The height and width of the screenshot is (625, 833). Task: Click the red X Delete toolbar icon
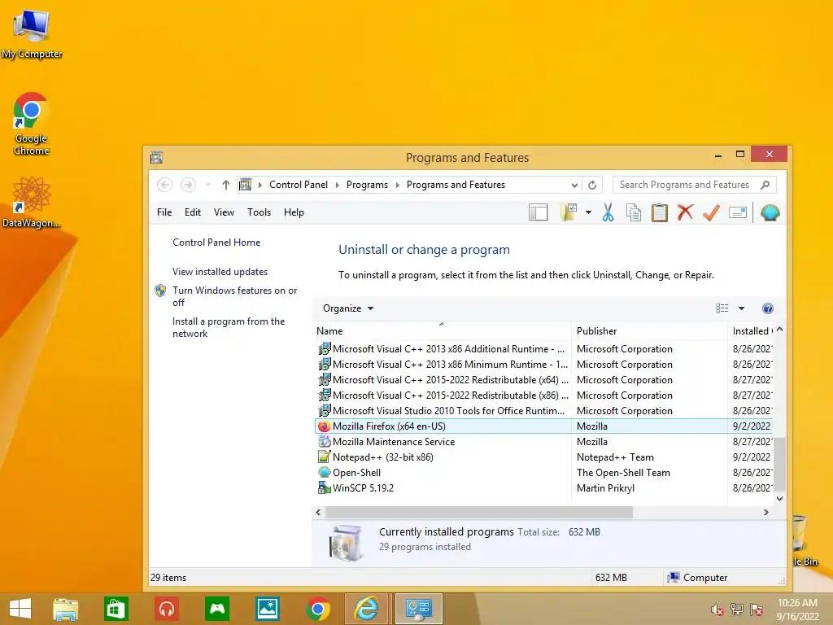[685, 212]
